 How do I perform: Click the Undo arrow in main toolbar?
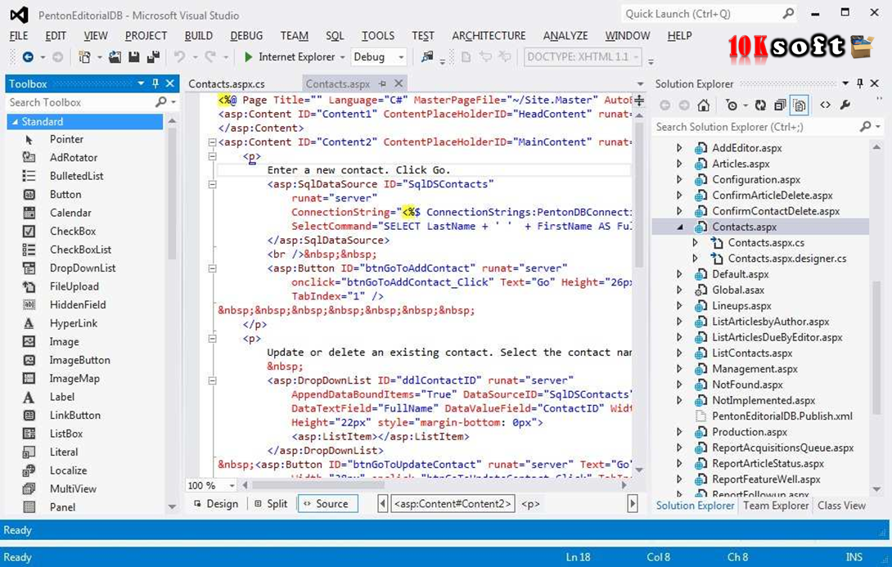click(180, 57)
